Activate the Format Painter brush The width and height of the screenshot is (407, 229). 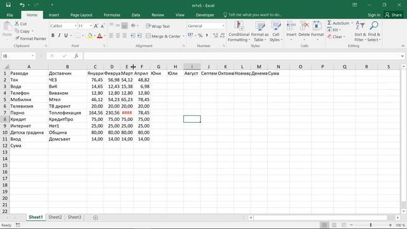[31, 38]
